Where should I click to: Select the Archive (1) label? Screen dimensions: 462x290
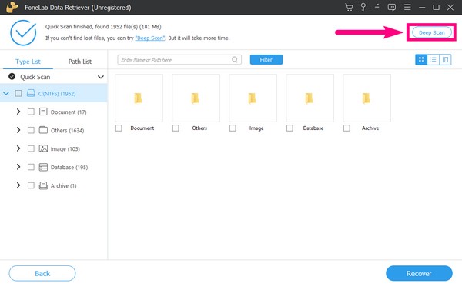(x=63, y=185)
